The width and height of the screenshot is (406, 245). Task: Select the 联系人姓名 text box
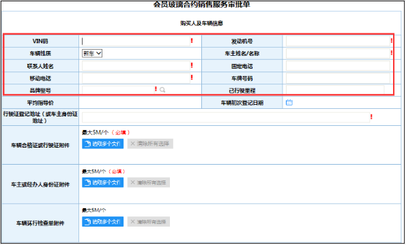pos(136,66)
